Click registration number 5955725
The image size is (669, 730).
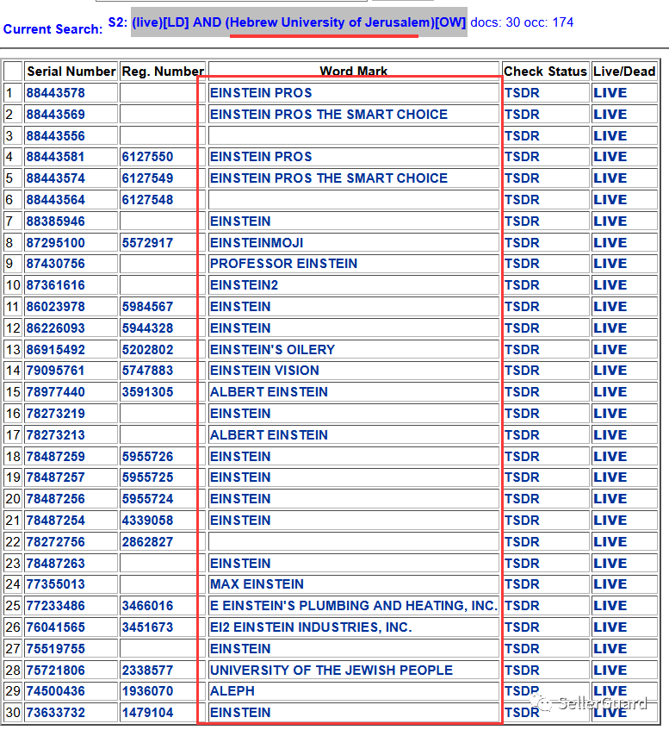pyautogui.click(x=147, y=477)
